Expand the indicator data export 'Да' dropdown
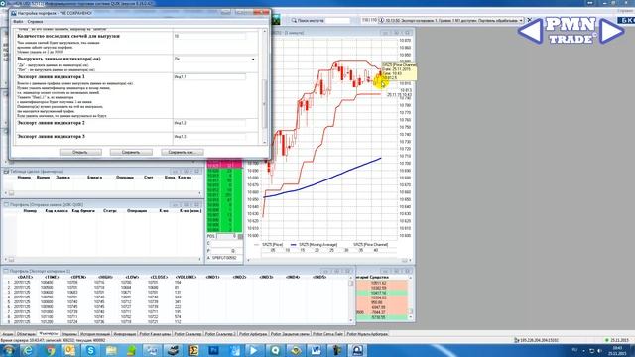635x357 pixels. click(253, 59)
